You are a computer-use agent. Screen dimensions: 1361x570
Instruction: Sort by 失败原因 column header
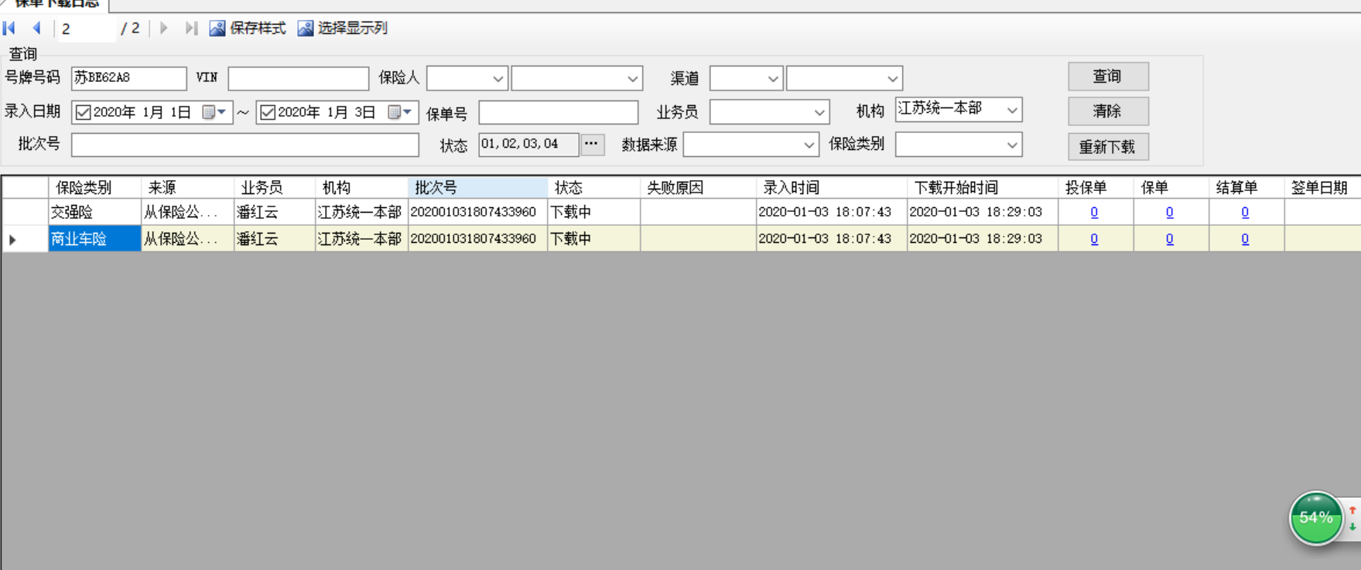click(698, 188)
